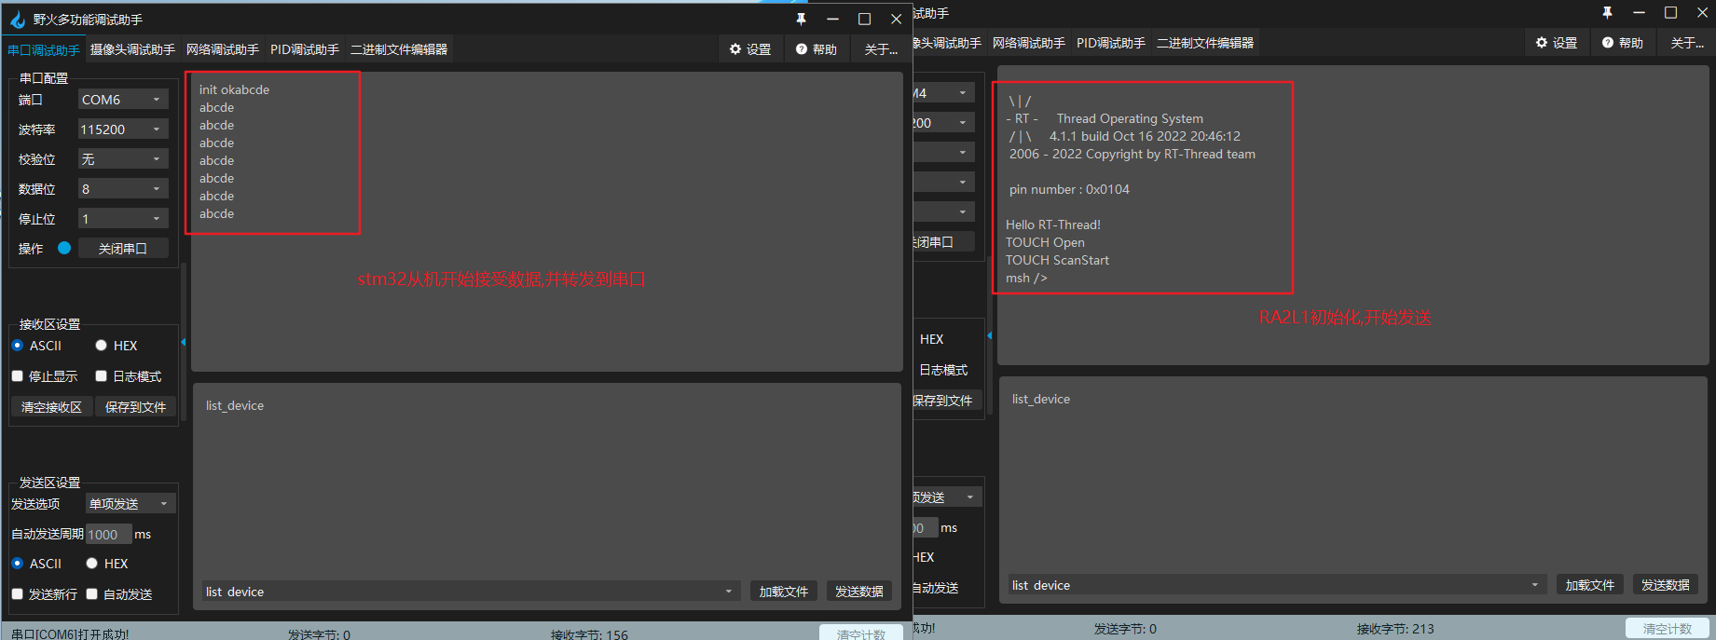Click 发送数据 button in right window
Image resolution: width=1716 pixels, height=640 pixels.
[x=1665, y=585]
